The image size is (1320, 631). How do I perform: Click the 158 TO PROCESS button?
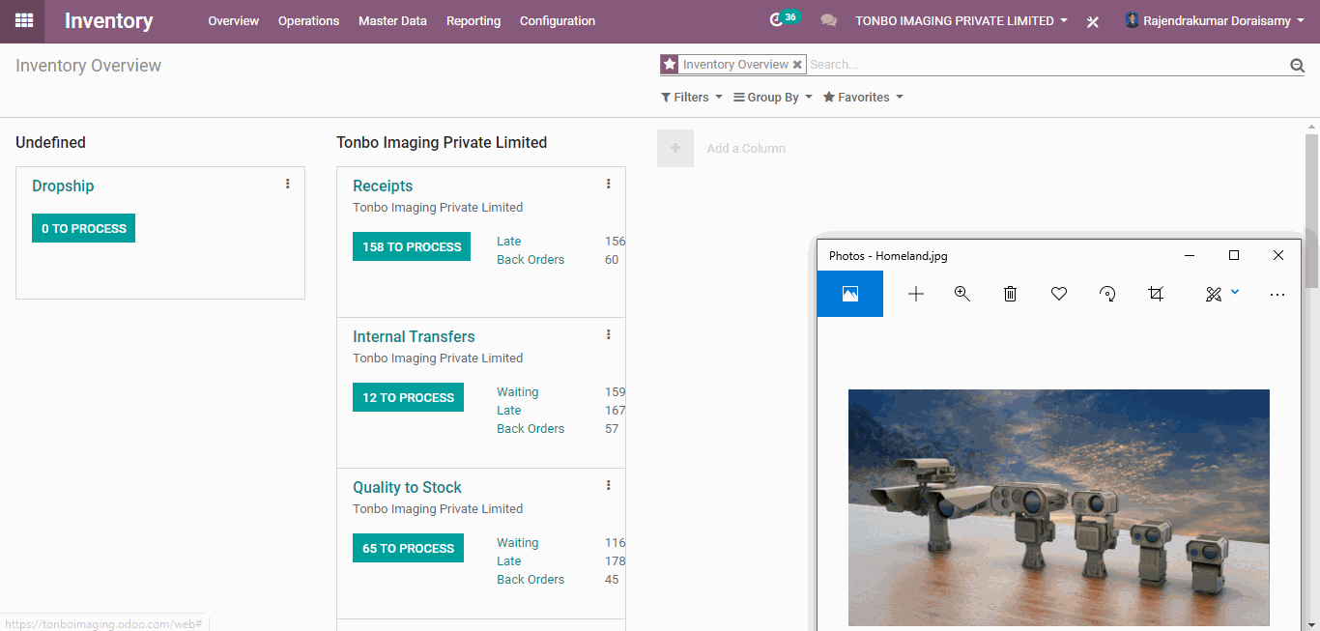[412, 246]
